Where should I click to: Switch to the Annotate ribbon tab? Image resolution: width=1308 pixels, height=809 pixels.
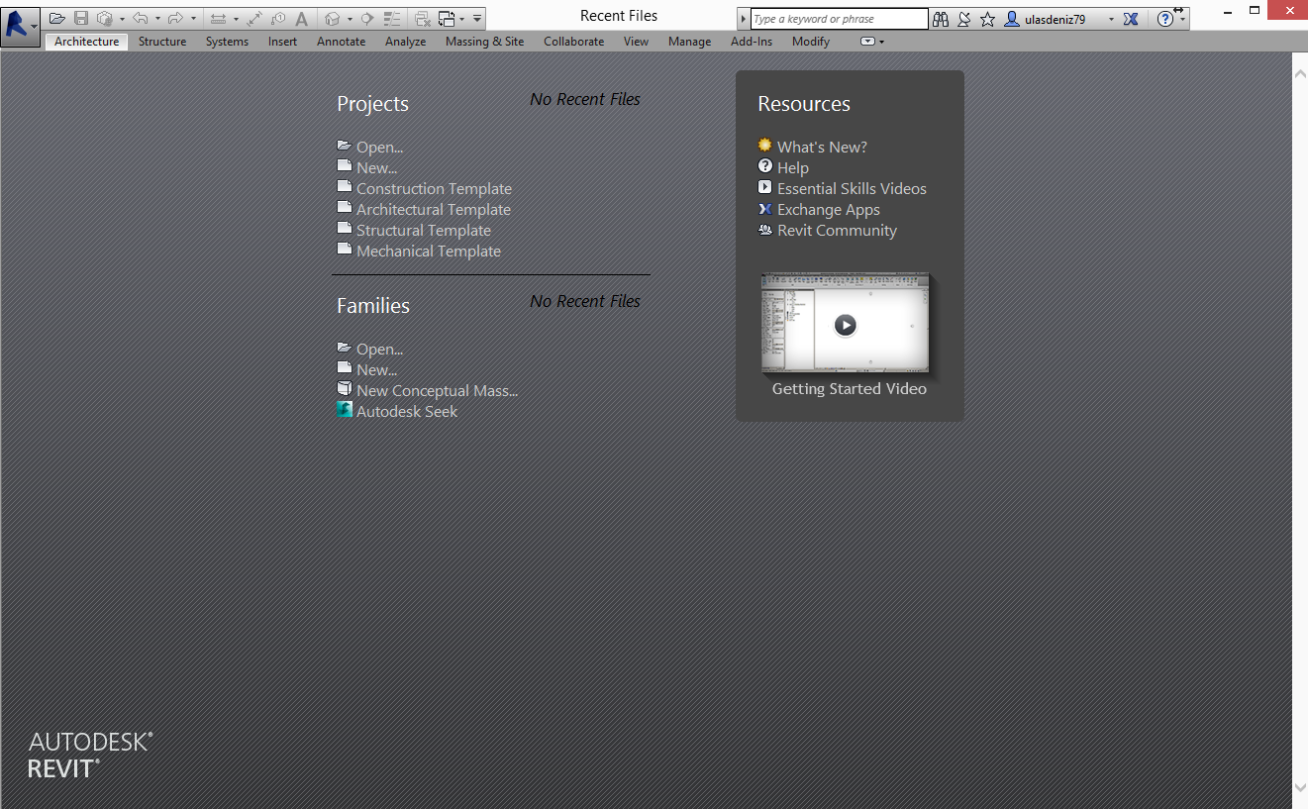click(x=342, y=42)
